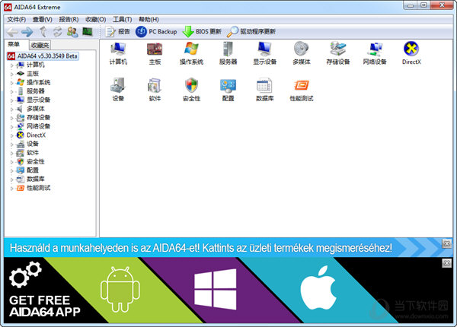
Task: Open the 收藏(O) menu
Action: 96,20
